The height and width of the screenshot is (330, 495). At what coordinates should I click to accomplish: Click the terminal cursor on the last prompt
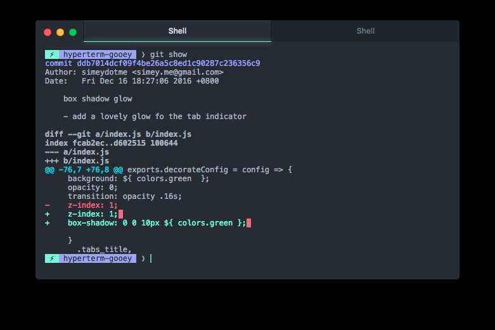click(x=151, y=258)
